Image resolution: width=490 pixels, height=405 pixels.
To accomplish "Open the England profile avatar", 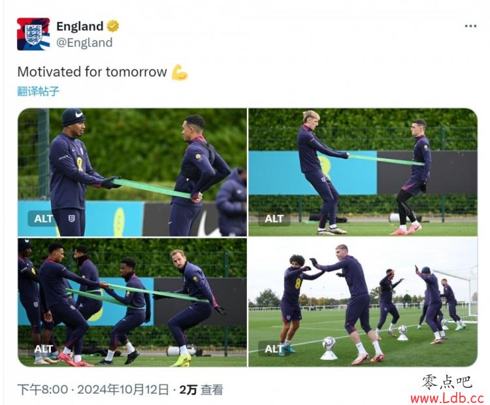I will pyautogui.click(x=33, y=34).
